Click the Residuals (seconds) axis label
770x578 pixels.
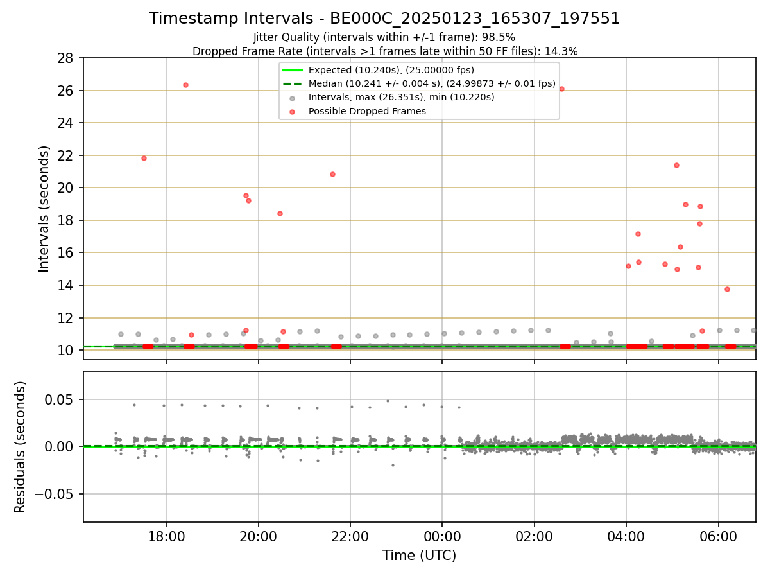click(21, 447)
